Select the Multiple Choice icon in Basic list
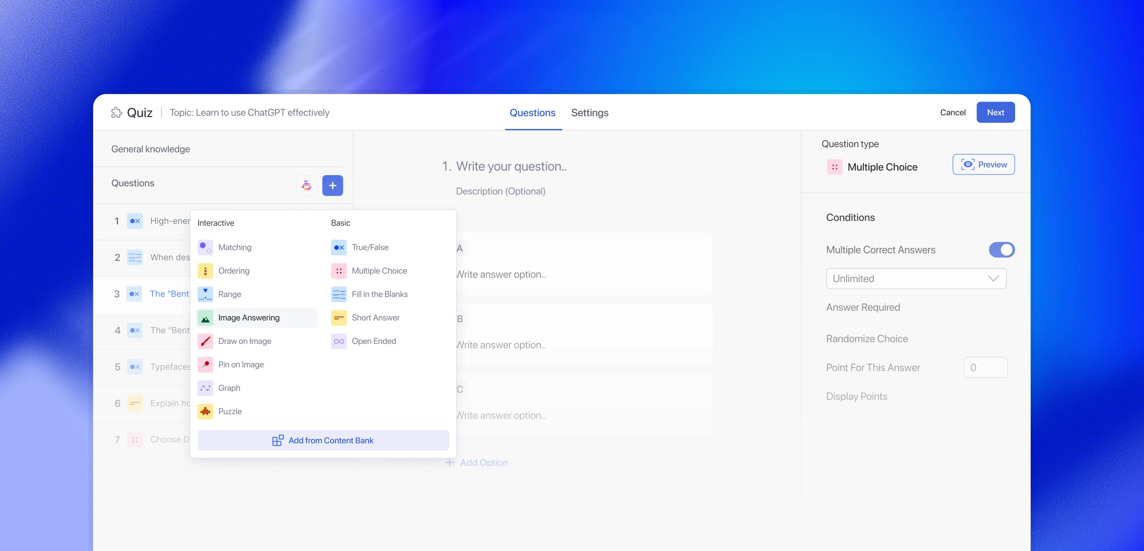Viewport: 1144px width, 551px height. click(x=339, y=271)
